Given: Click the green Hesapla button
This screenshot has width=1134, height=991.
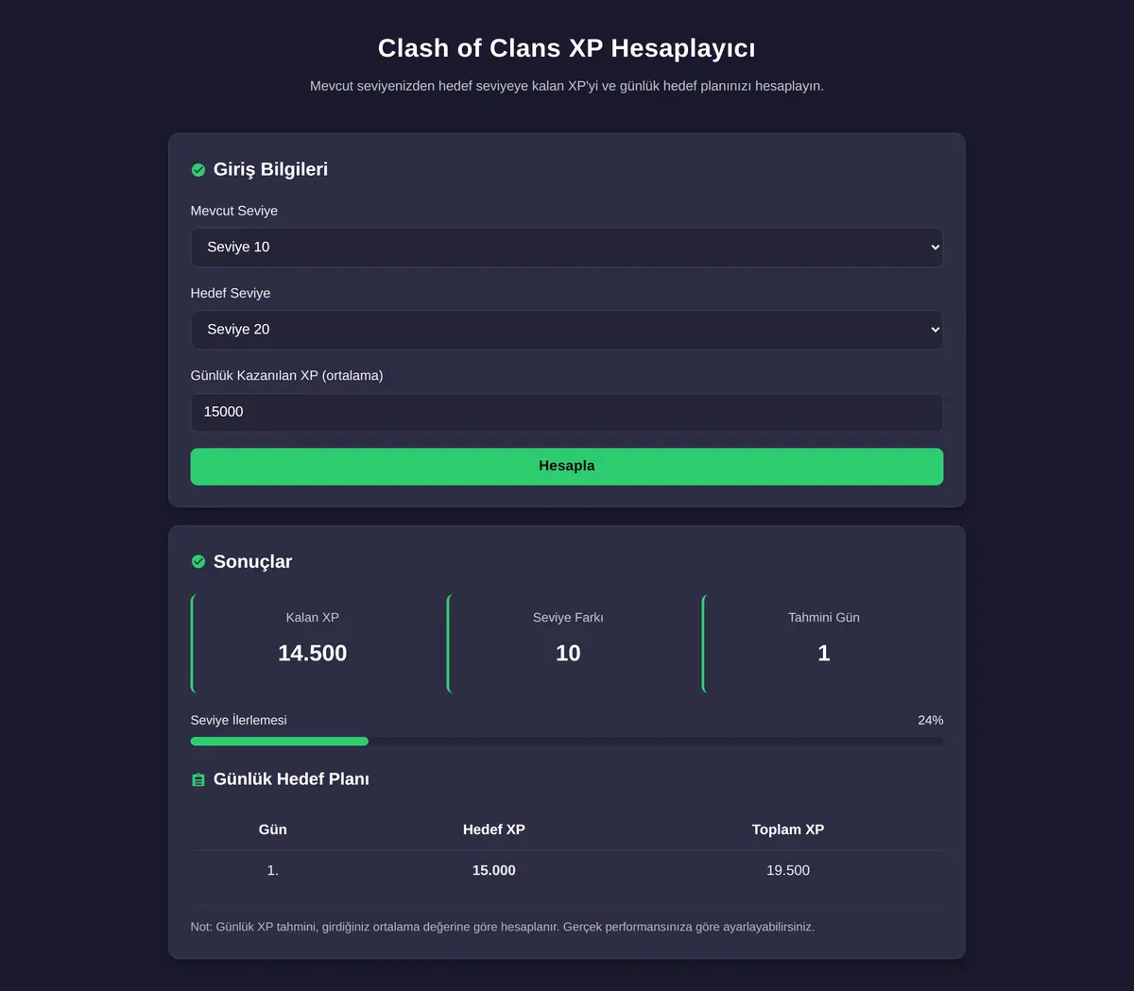Looking at the screenshot, I should coord(567,467).
